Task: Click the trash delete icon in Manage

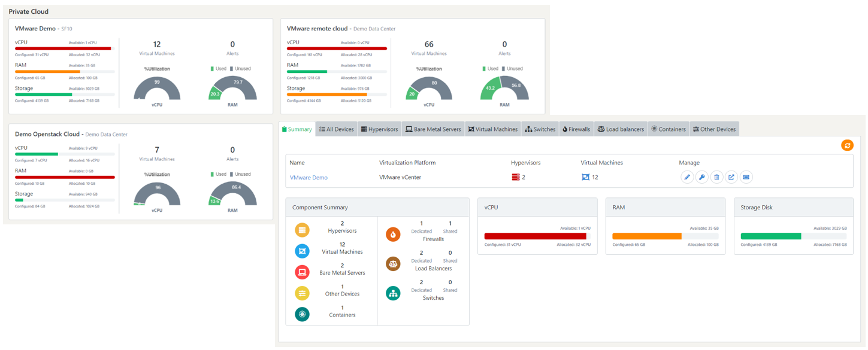Action: click(x=716, y=177)
